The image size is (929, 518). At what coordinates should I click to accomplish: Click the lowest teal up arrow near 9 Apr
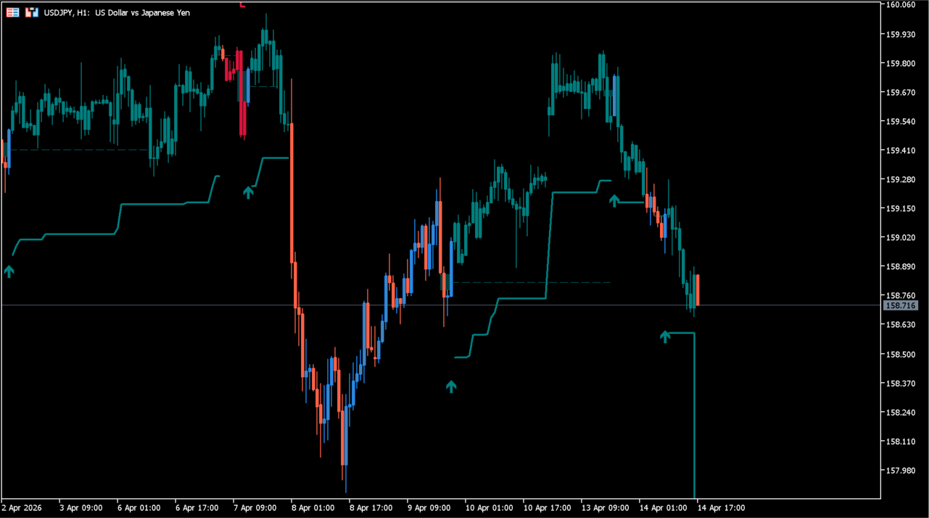[451, 386]
